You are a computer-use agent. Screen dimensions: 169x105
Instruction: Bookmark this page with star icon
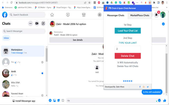coord(89,3)
